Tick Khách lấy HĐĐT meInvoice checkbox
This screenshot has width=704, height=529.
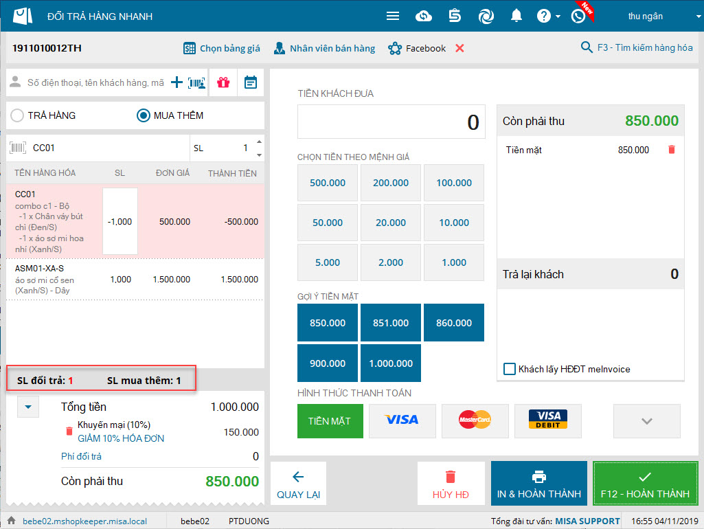(x=509, y=369)
